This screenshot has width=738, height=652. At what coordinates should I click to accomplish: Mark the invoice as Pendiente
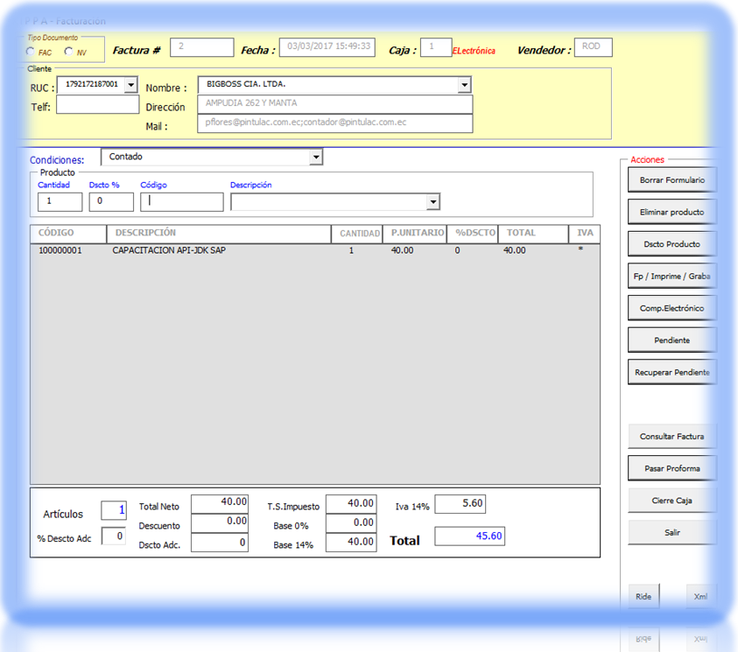coord(671,340)
